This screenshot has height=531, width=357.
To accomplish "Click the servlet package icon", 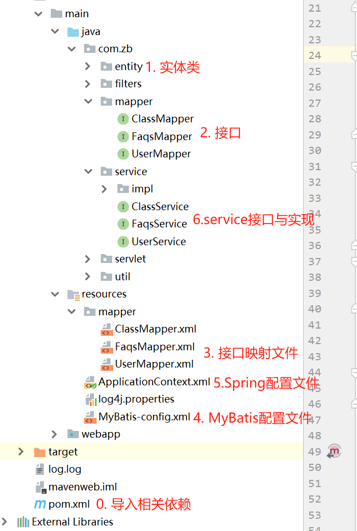I will click(x=106, y=259).
